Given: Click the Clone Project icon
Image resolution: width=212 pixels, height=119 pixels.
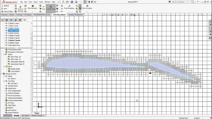Looking at the screenshot, I should point(2,12).
